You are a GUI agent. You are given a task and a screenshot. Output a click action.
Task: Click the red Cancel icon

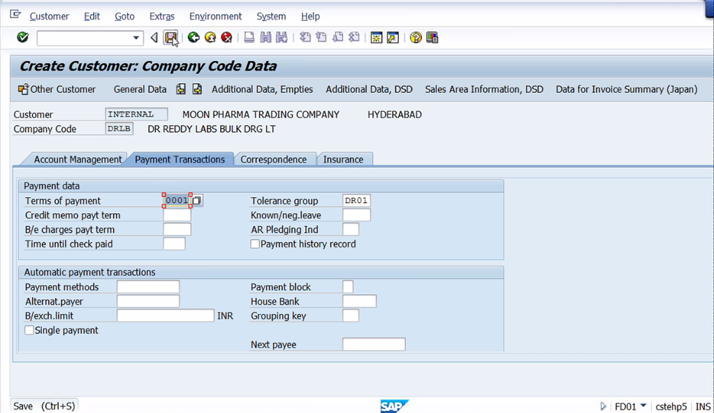tap(226, 37)
